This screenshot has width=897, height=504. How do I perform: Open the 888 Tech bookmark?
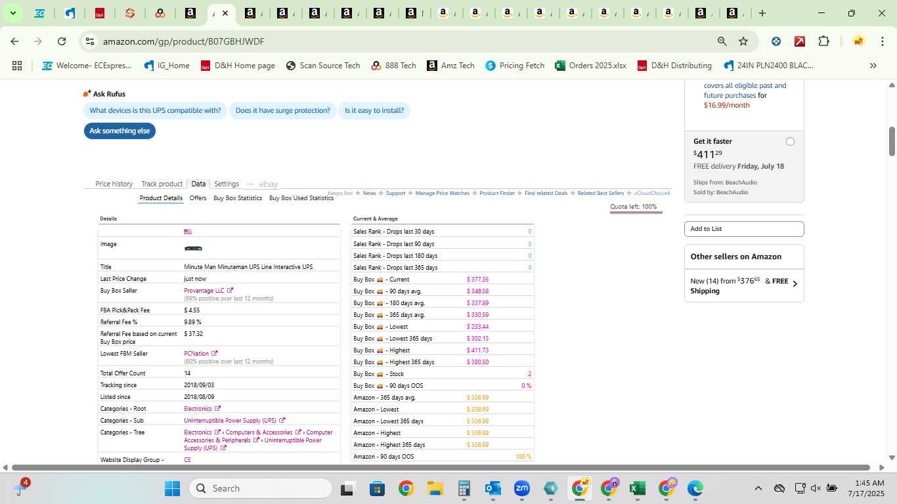[393, 66]
